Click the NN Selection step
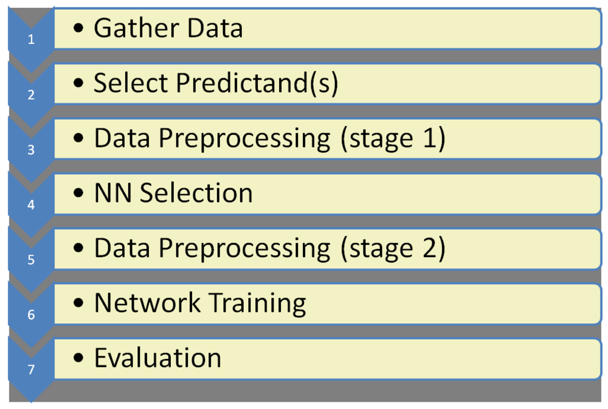The width and height of the screenshot is (608, 409). click(x=173, y=194)
